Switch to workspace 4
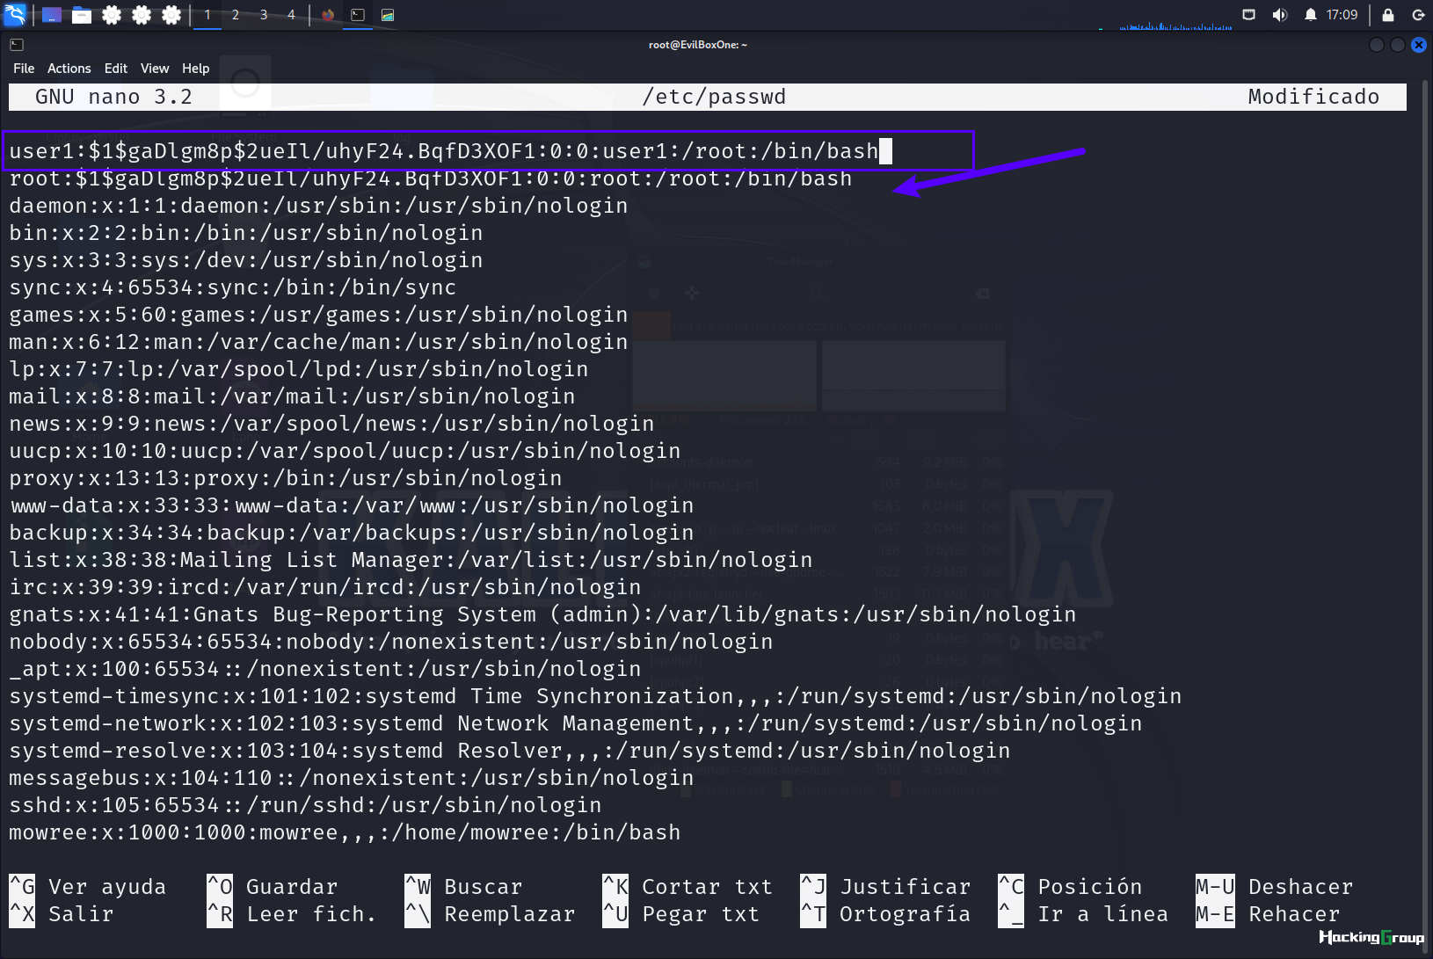1433x959 pixels. [291, 15]
